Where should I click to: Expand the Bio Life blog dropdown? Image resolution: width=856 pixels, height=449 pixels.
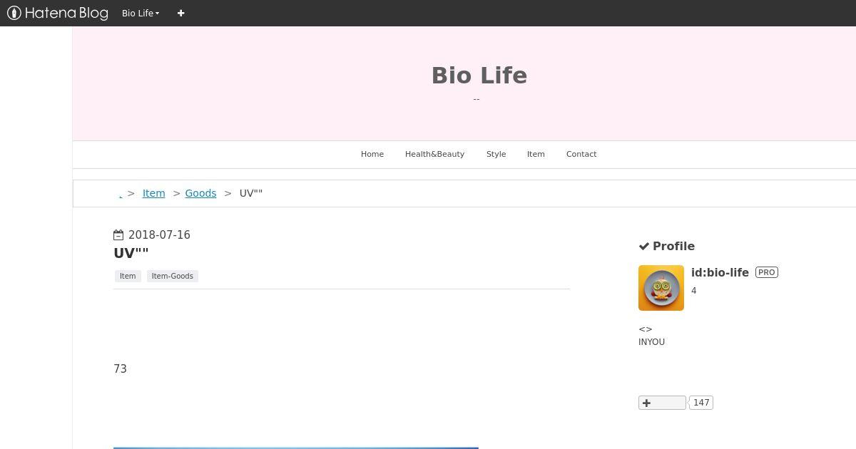point(141,13)
